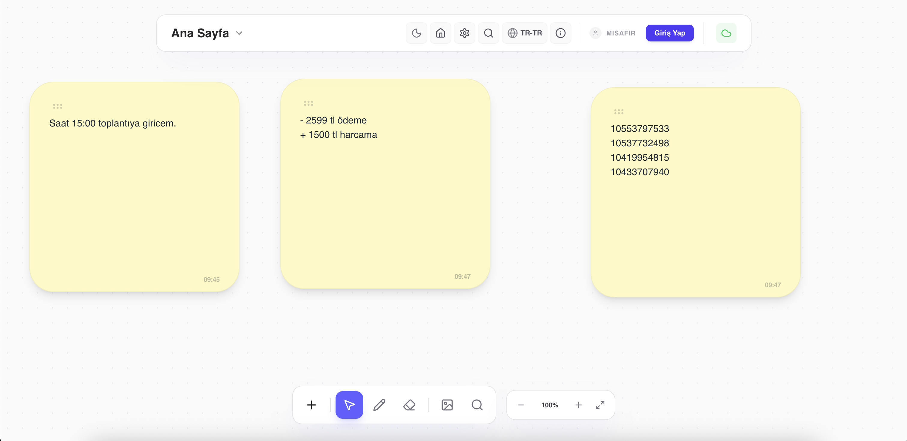Click the search icon in top bar
907x441 pixels.
point(488,33)
